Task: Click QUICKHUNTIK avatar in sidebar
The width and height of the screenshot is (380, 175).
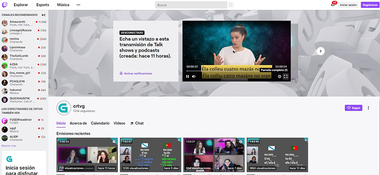Action: coord(5,100)
